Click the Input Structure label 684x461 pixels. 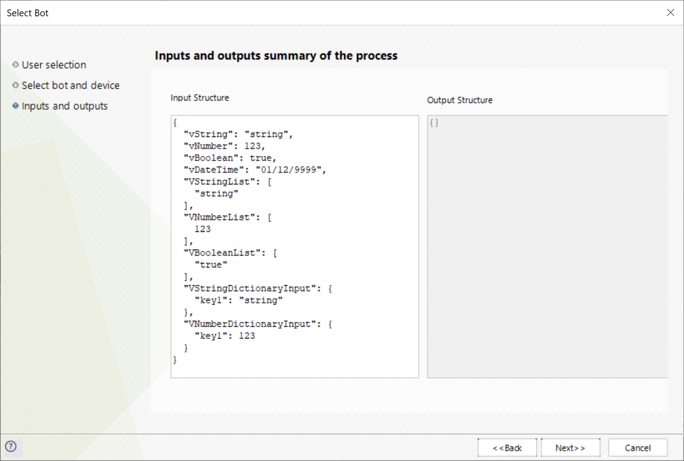click(x=199, y=98)
